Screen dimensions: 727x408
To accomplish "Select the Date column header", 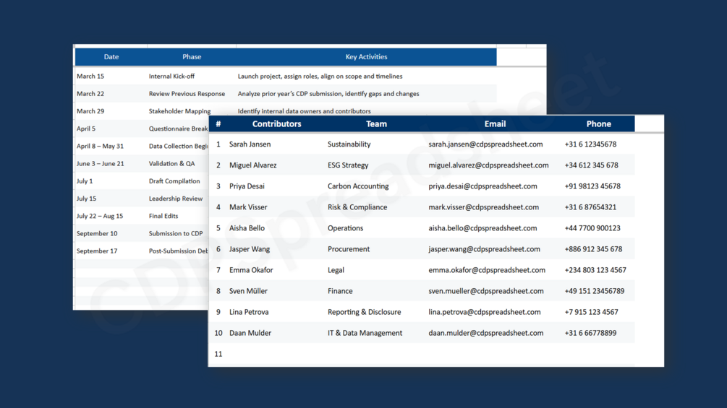I will click(111, 57).
